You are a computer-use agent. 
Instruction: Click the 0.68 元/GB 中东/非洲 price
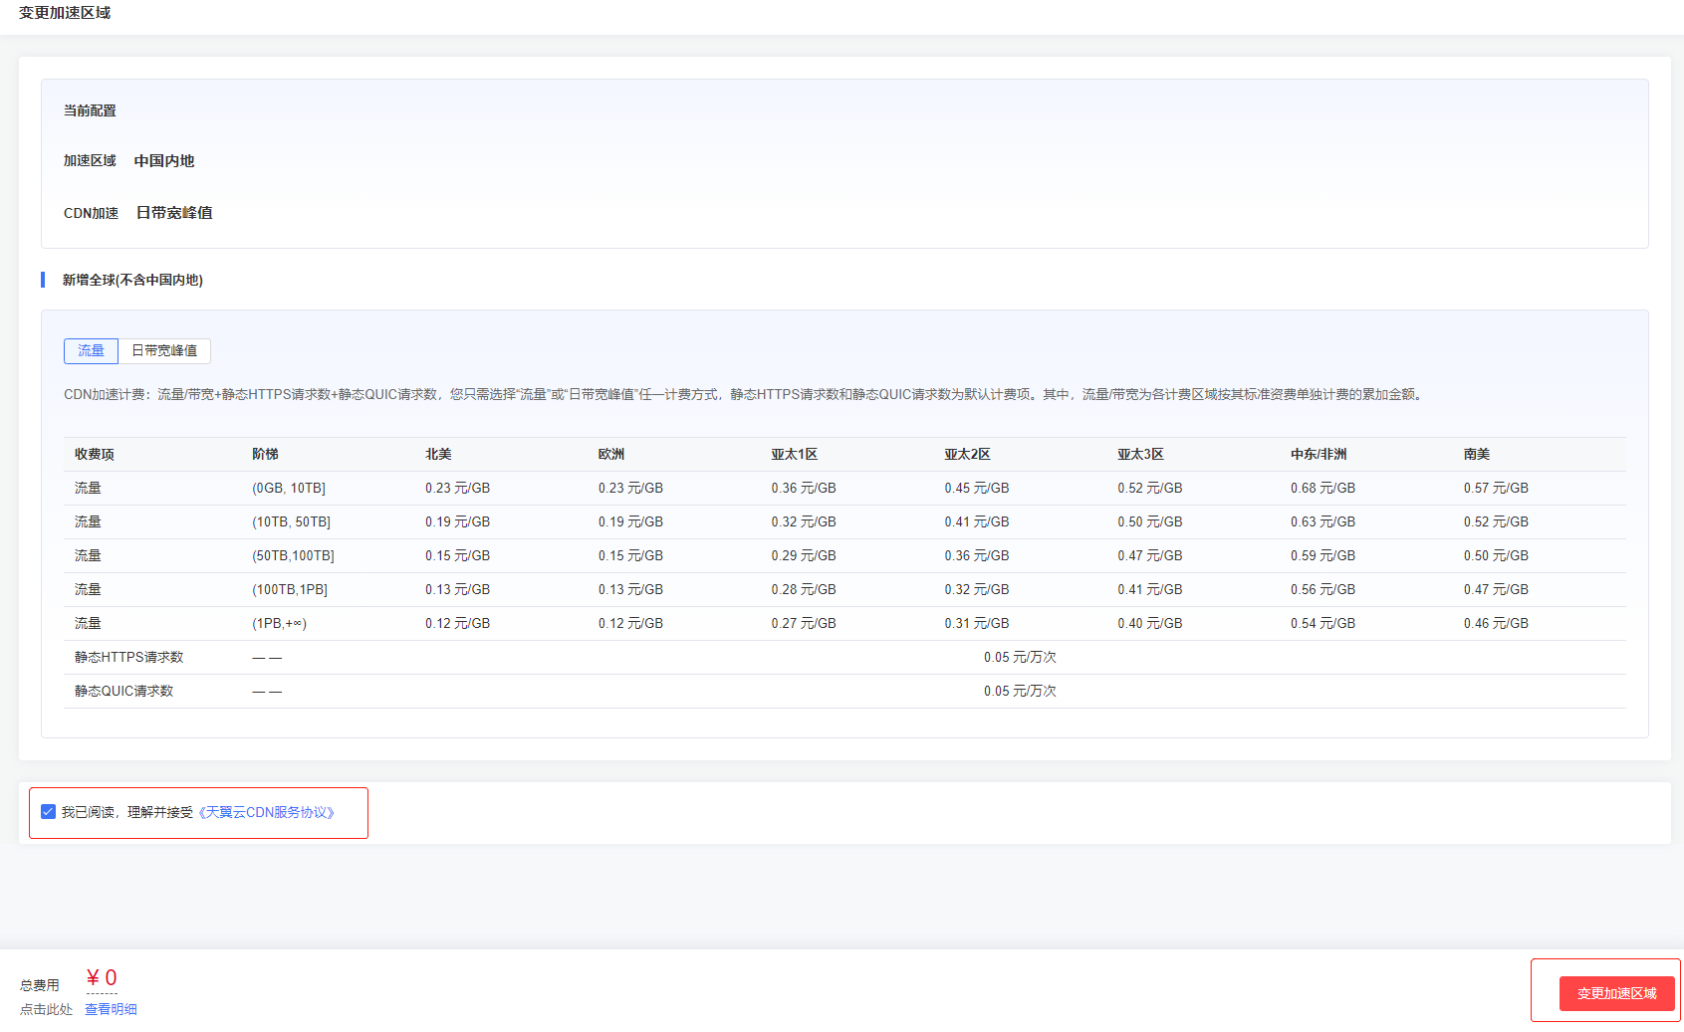point(1323,488)
